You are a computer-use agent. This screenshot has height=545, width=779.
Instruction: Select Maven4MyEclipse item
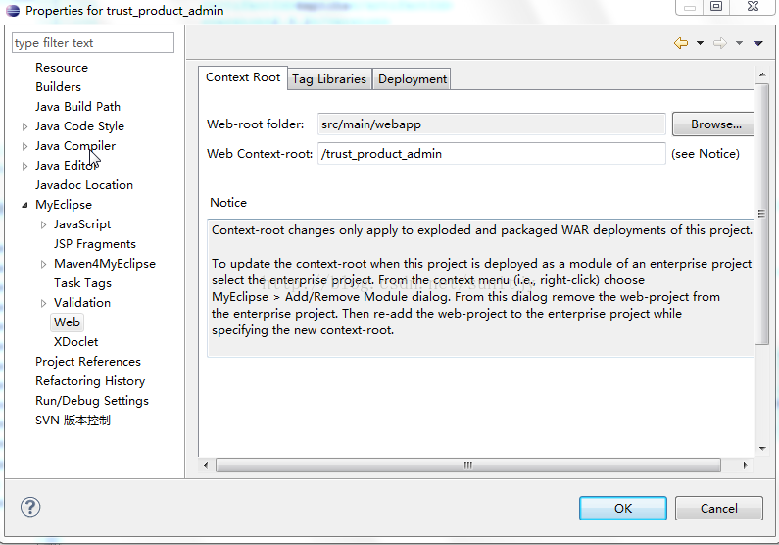click(x=104, y=264)
